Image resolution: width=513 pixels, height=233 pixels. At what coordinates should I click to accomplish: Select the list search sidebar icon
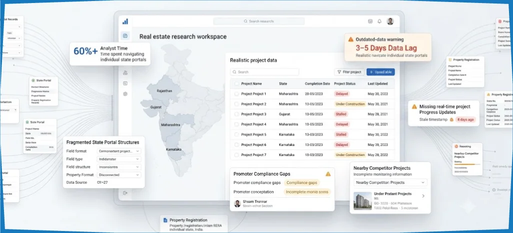pyautogui.click(x=125, y=83)
